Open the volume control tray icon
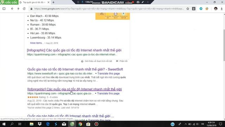The width and height of the screenshot is (225, 127). pos(198,124)
